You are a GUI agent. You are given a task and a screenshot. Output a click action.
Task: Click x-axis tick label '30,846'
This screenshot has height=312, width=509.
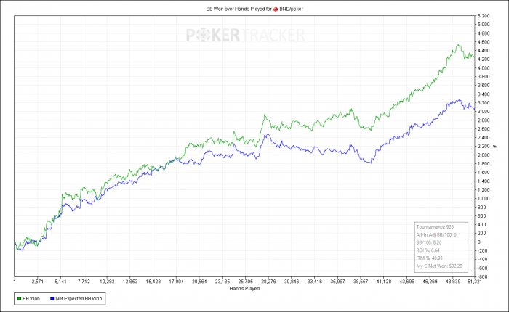pos(292,282)
